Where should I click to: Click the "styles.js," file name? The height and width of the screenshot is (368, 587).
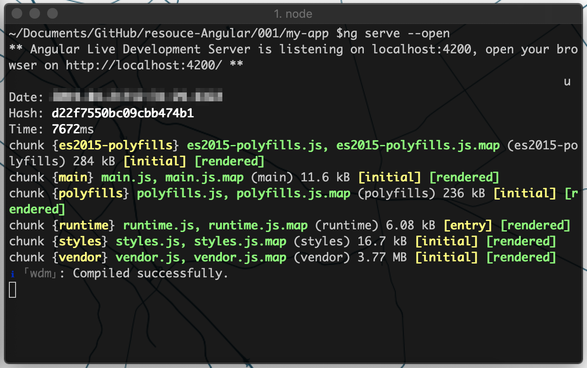(151, 241)
